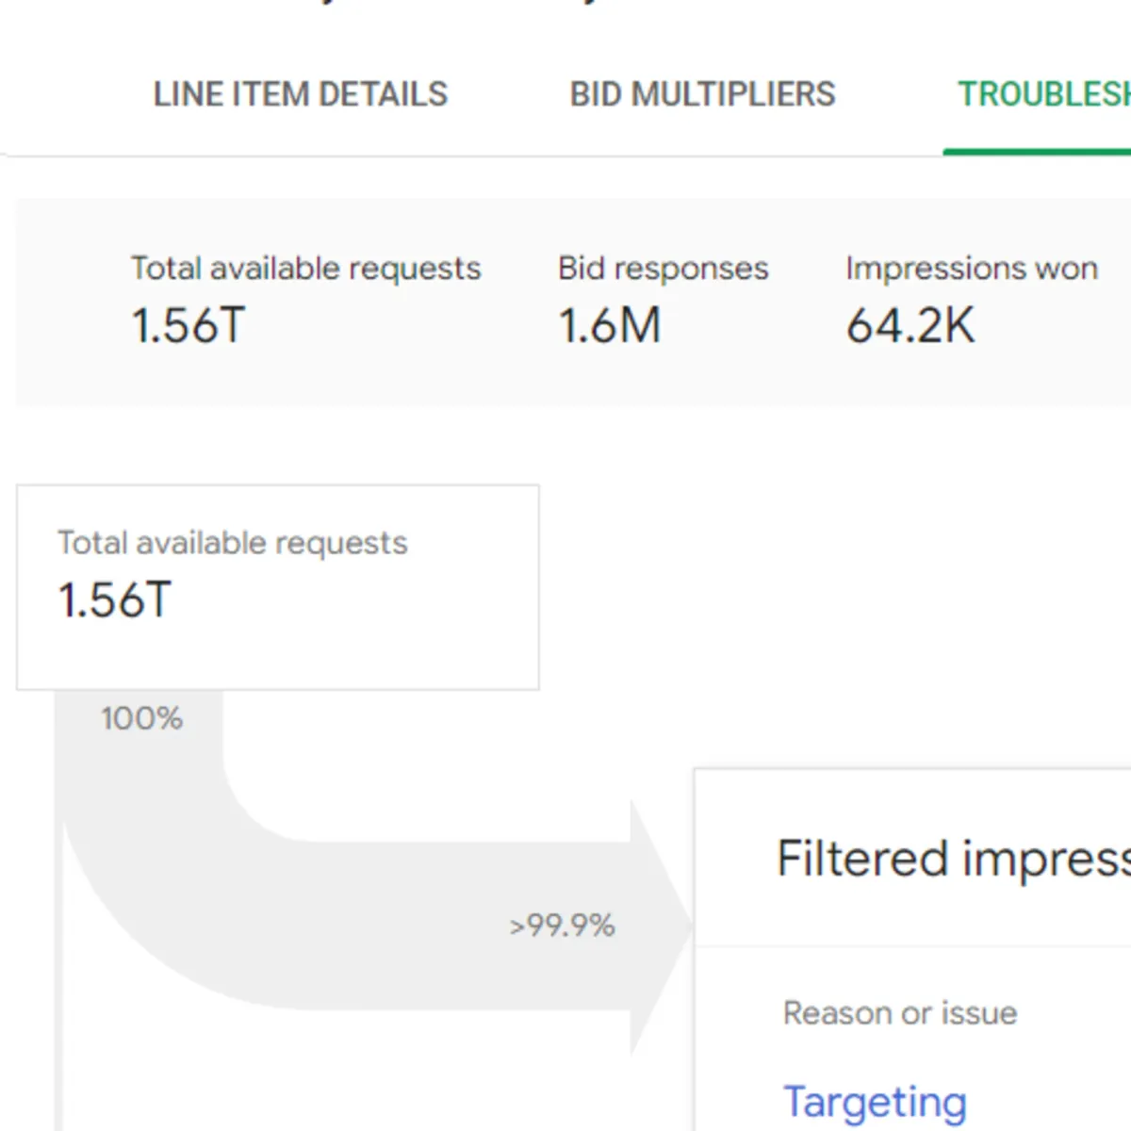Click the green indicator under the Troubleshoot tab
Image resolution: width=1131 pixels, height=1131 pixels.
[1037, 149]
